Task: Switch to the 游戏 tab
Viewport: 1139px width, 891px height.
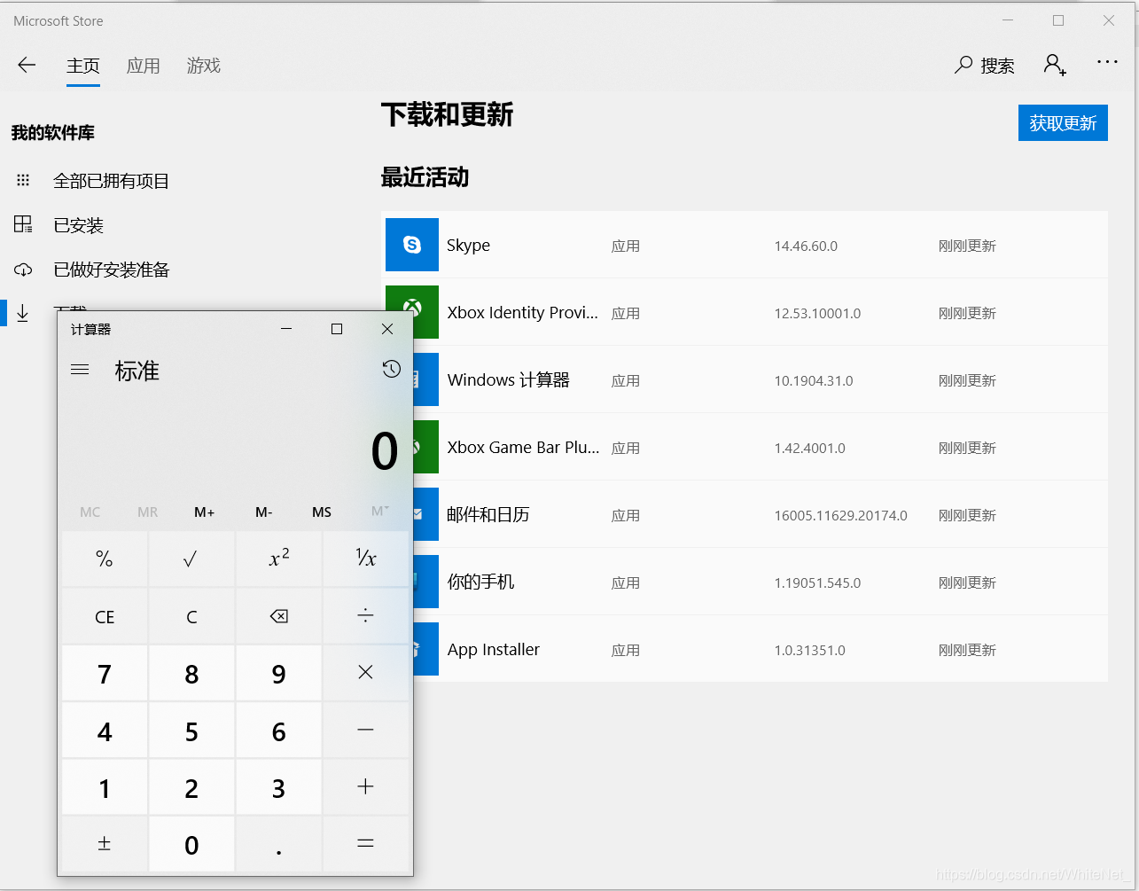Action: tap(204, 66)
